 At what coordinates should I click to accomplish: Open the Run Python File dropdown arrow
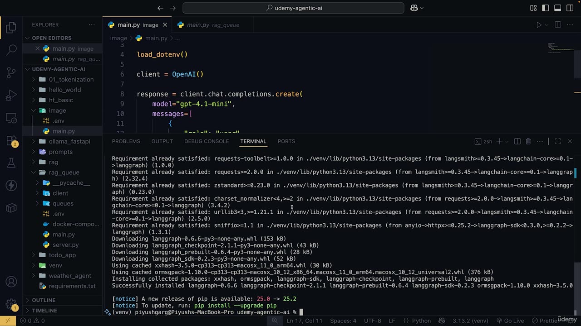tap(547, 25)
